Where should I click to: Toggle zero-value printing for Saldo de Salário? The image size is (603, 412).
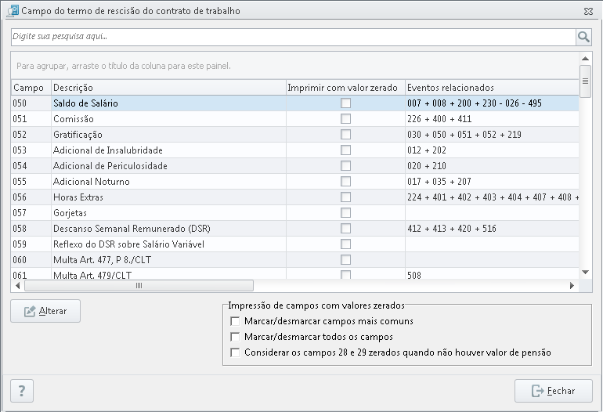tap(345, 103)
